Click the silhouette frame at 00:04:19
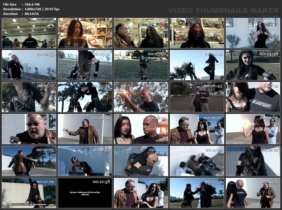The height and width of the screenshot is (210, 282). [197, 65]
